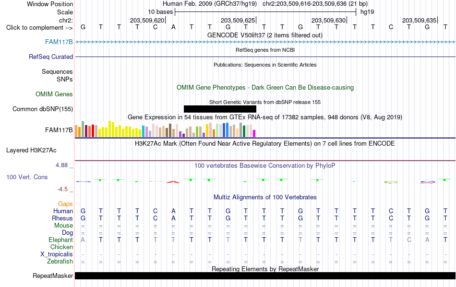
Task: Click the OMIM Genes track label
Action: [x=54, y=94]
